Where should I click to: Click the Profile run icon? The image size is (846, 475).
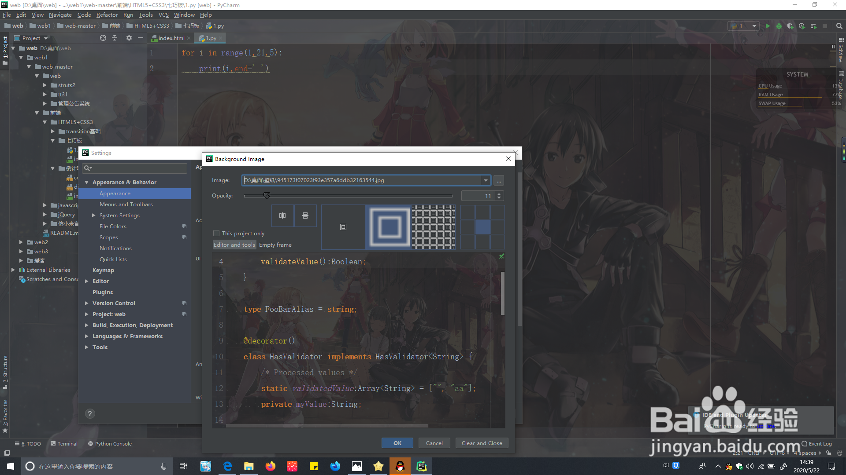tap(802, 26)
